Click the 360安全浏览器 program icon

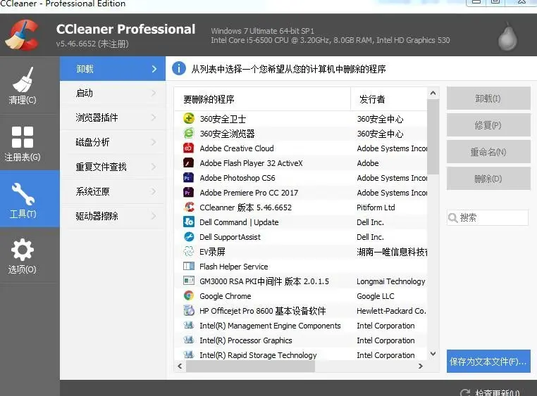(x=189, y=133)
